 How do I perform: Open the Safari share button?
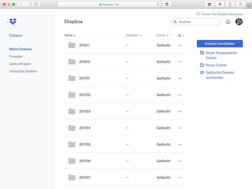point(230,4)
